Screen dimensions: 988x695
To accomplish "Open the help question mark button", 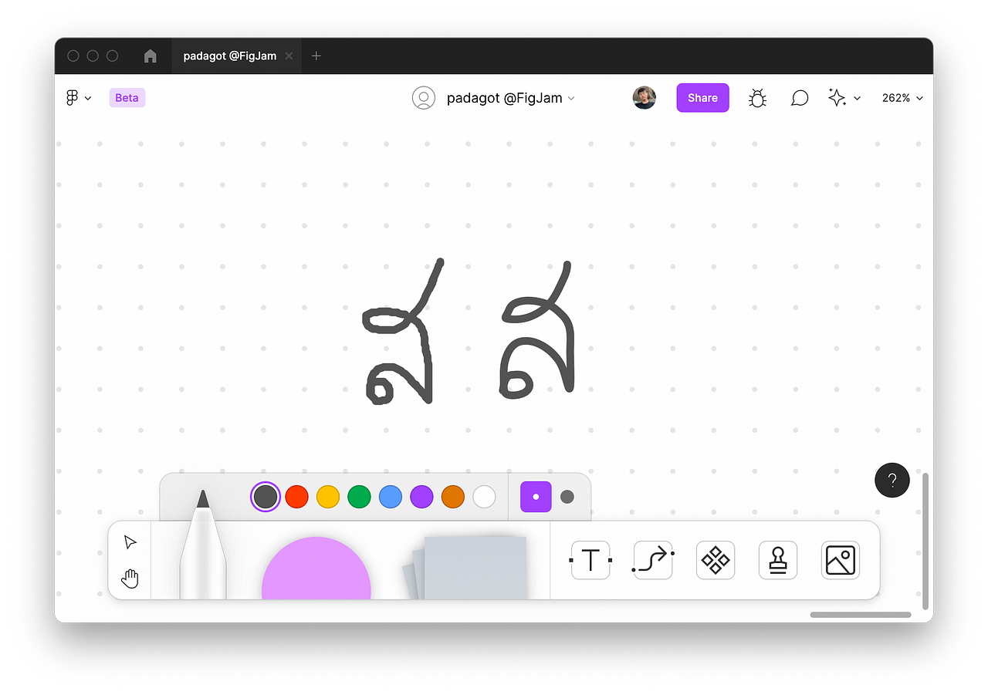I will tap(892, 481).
